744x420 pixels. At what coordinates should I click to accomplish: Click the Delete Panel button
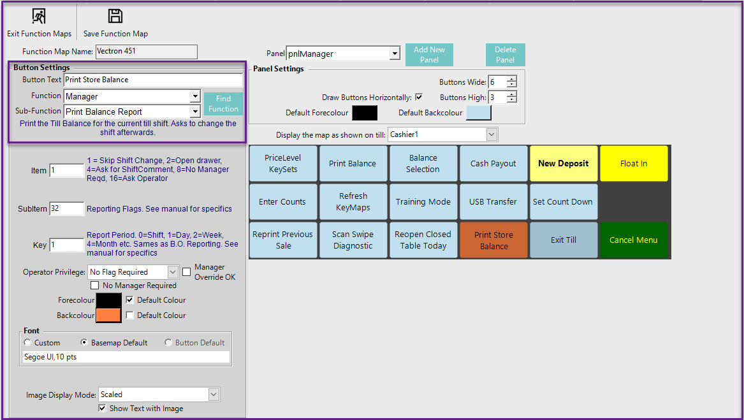pos(505,55)
